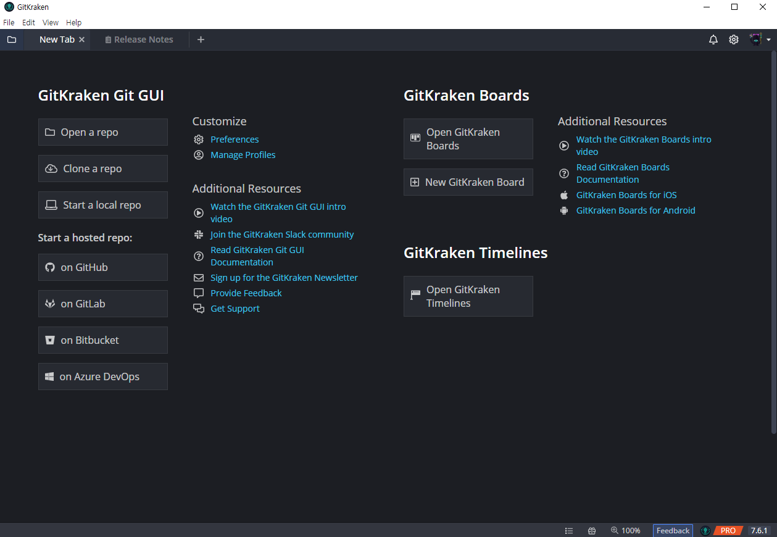Read GitKraken Git GUI Documentation

point(257,256)
